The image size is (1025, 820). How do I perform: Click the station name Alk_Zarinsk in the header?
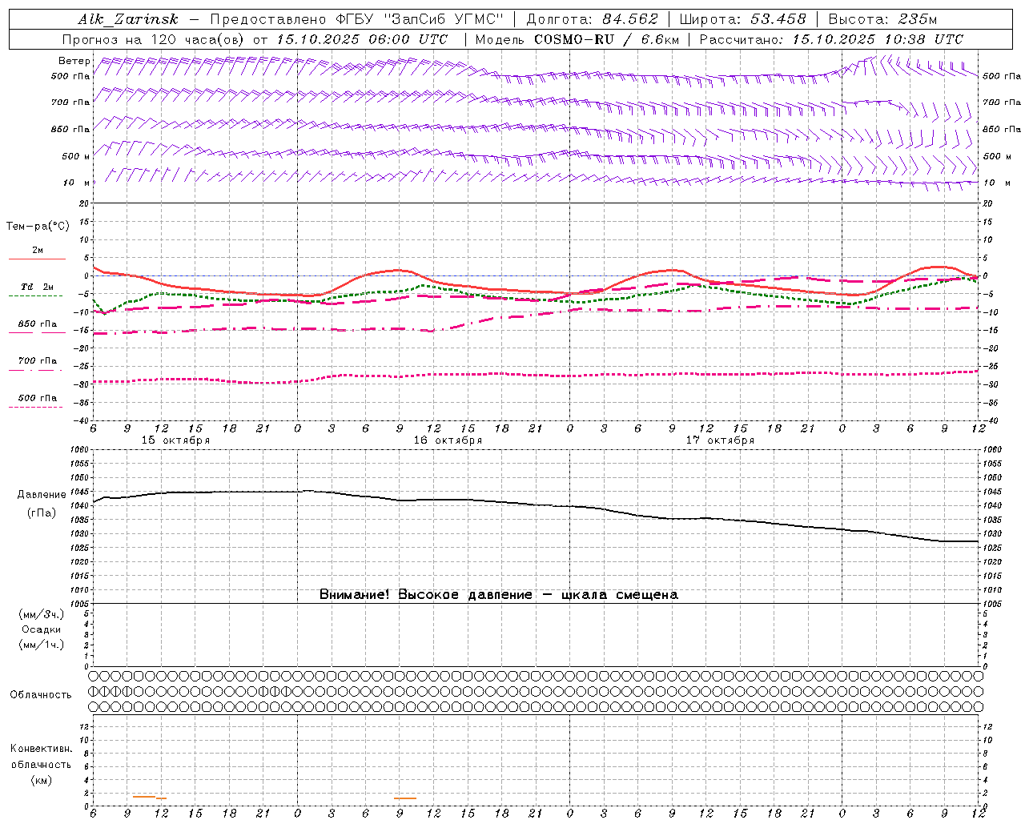(128, 19)
